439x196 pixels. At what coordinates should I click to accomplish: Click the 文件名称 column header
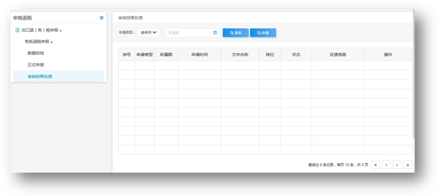coord(240,54)
